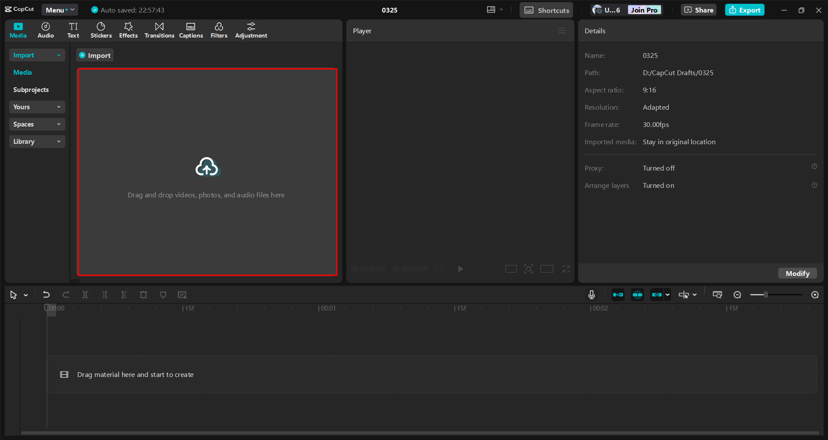The width and height of the screenshot is (828, 440).
Task: Open the Stickers panel
Action: pyautogui.click(x=101, y=30)
